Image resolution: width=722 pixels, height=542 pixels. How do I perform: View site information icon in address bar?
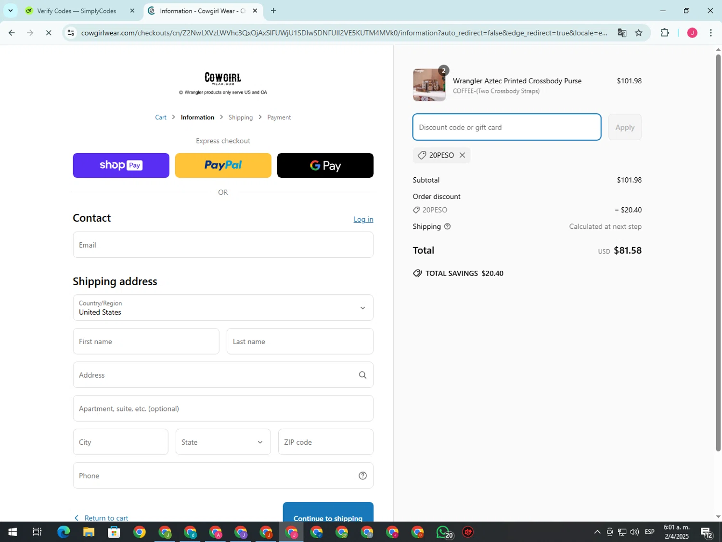71,33
